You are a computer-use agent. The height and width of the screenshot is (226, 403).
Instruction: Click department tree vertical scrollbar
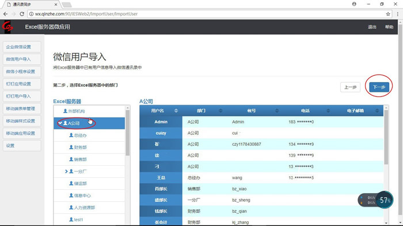[127, 133]
